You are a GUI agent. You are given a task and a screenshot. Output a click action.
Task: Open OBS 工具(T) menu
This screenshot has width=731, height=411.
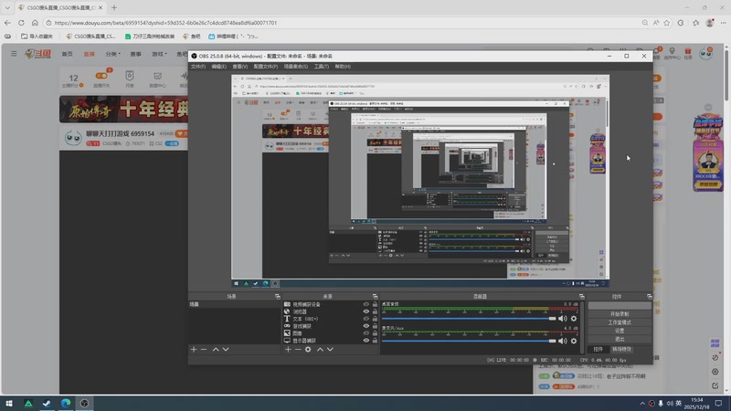[x=322, y=67]
